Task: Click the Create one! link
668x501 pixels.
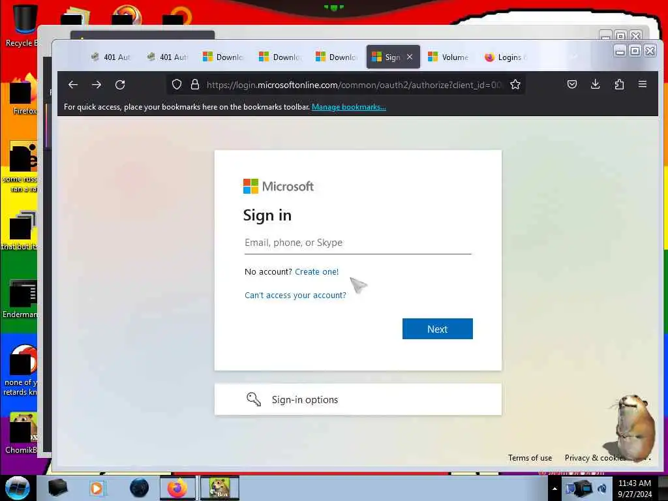Action: (316, 272)
